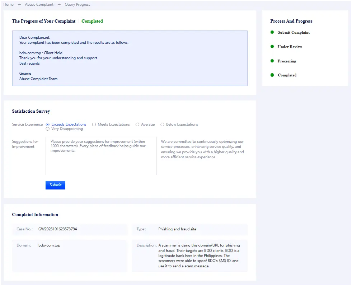This screenshot has height=286, width=352.
Task: Click the 'Domain:' field label
Action: pos(24,245)
